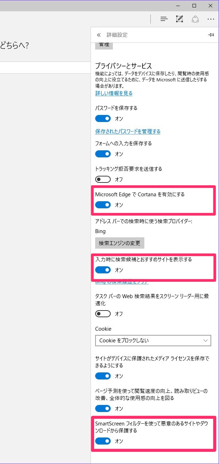
Task: Disable Cortana in Microsoft Edge toggle
Action: coord(103,205)
